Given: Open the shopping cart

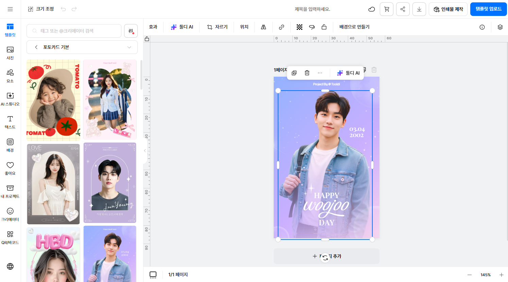Looking at the screenshot, I should pos(387,9).
